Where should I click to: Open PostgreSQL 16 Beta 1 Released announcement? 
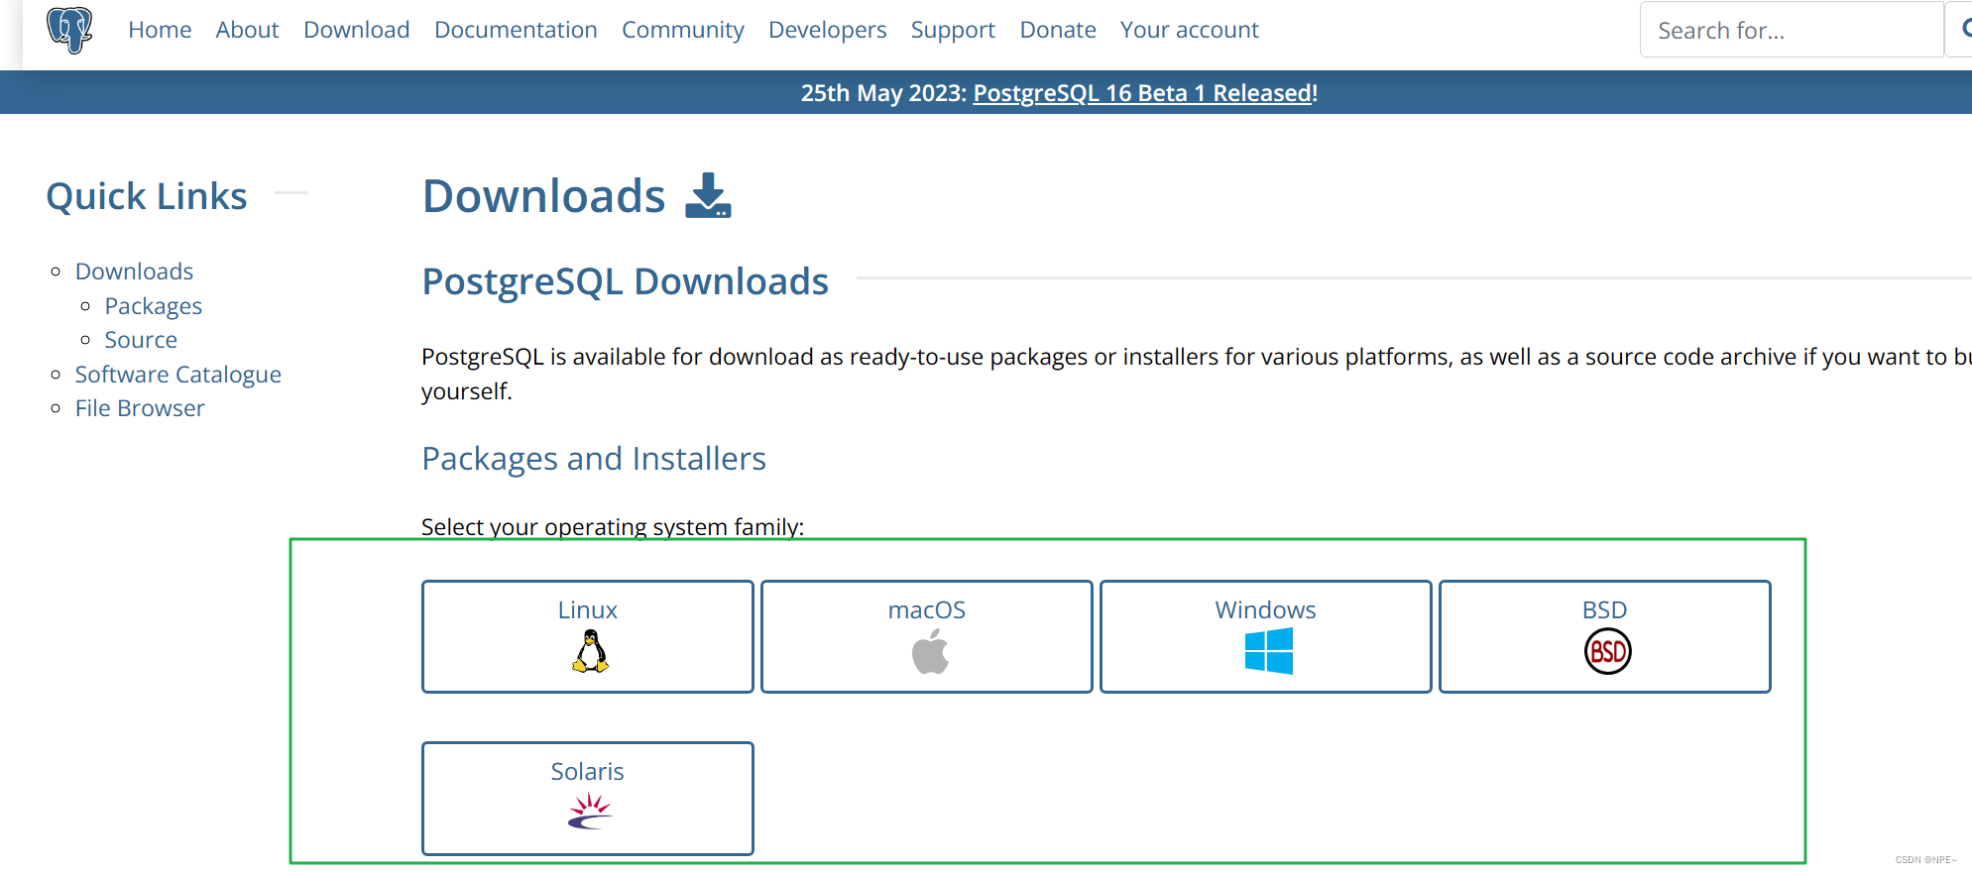pyautogui.click(x=1142, y=93)
